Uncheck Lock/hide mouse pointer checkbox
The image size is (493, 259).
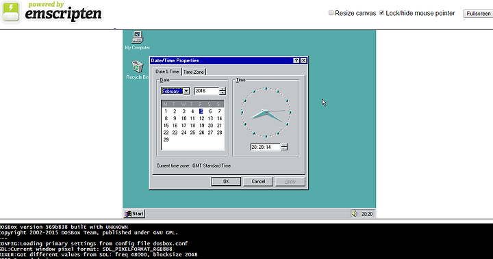[381, 13]
